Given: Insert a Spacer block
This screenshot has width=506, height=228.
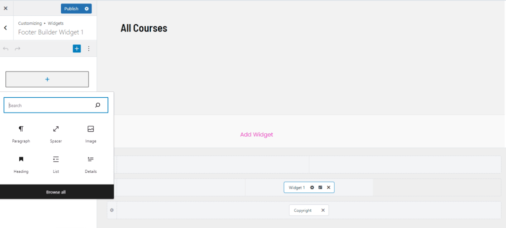Looking at the screenshot, I should 56,134.
